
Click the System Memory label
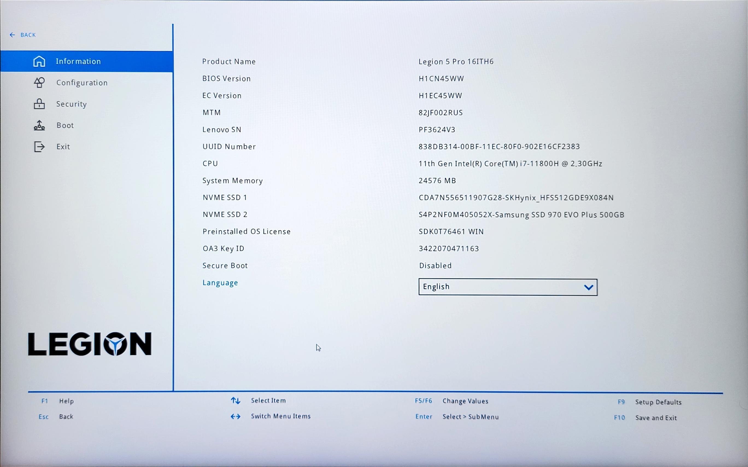point(233,181)
